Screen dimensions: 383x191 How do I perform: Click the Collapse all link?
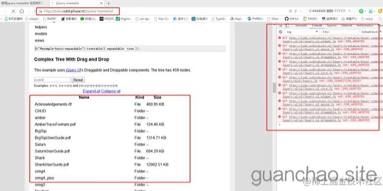coord(111,91)
